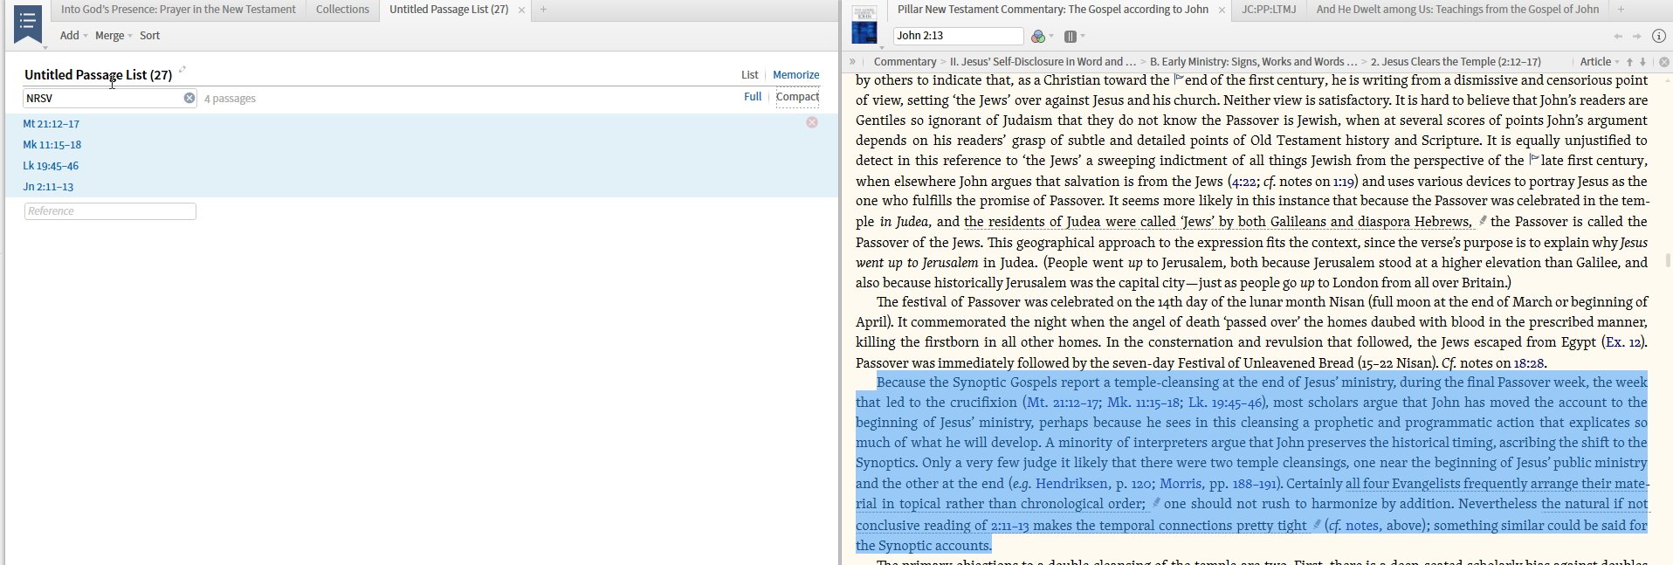Follow the 4:22 reference link

(x=1243, y=182)
